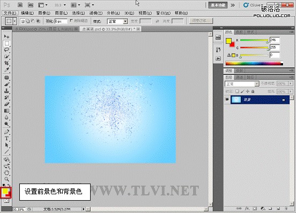296x213 pixels.
Task: Open Mini Bridge from the application bar
Action: coord(30,5)
